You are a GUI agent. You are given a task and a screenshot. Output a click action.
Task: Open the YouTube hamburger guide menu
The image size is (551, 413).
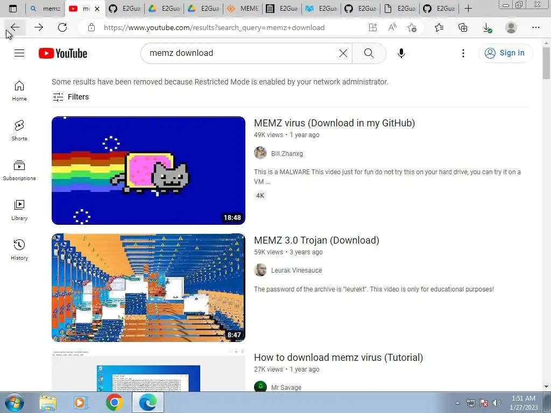[x=19, y=53]
